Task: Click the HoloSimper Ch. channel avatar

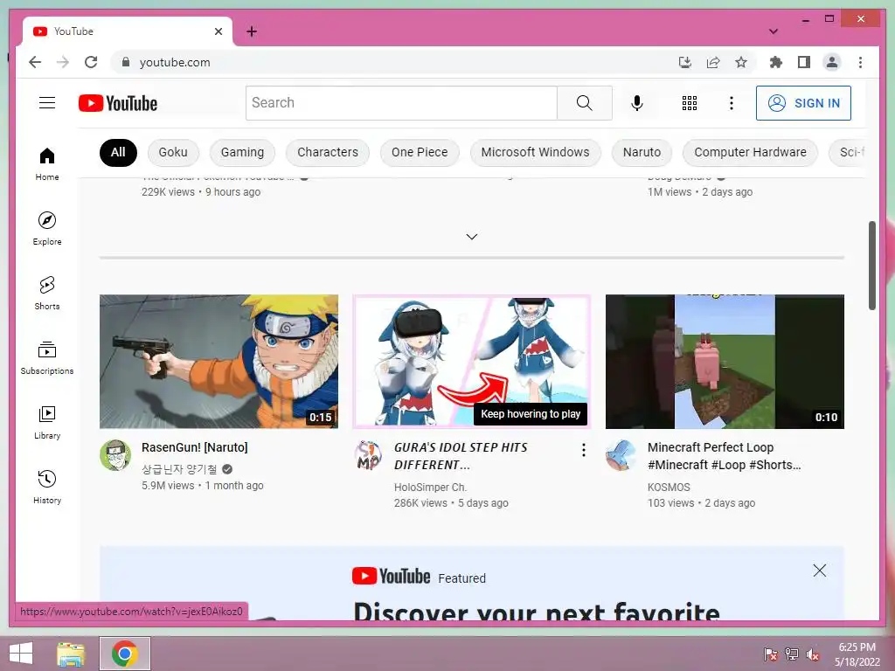Action: click(368, 454)
